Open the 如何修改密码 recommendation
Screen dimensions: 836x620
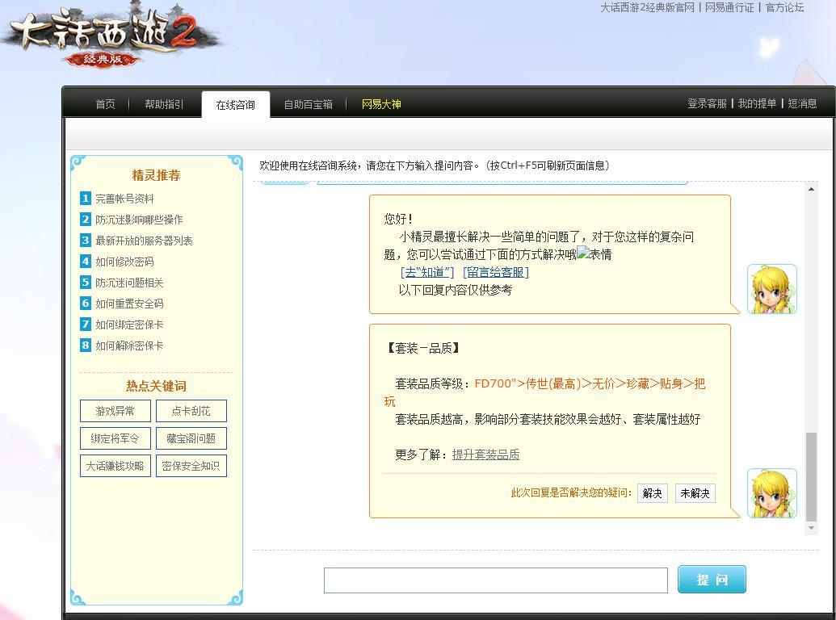tap(124, 262)
